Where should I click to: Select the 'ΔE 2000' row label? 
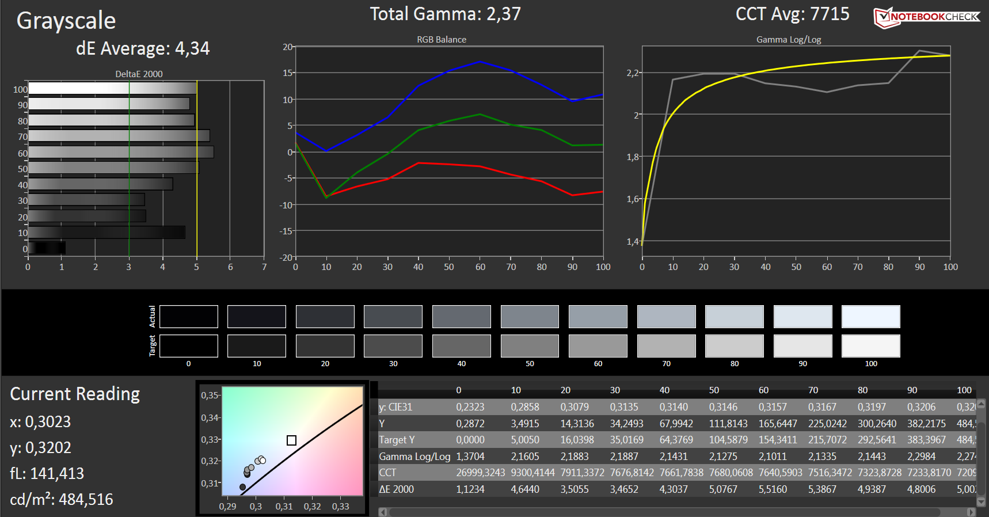396,489
